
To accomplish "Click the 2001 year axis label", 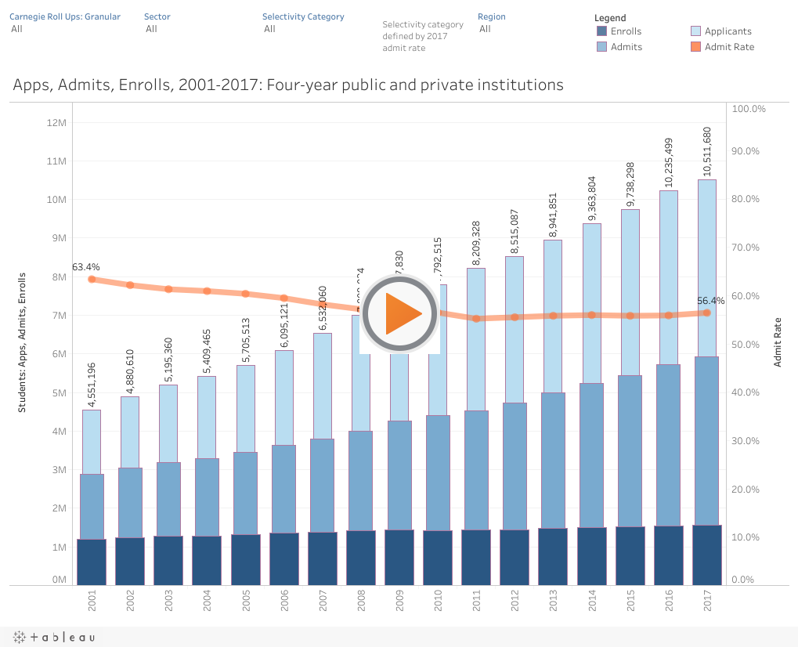I will 92,600.
